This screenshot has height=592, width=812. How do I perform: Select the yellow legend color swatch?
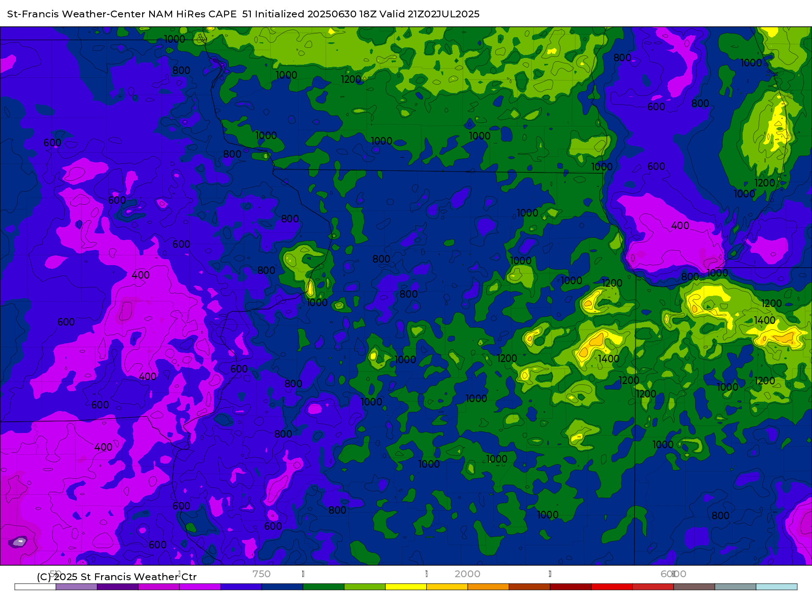406,587
